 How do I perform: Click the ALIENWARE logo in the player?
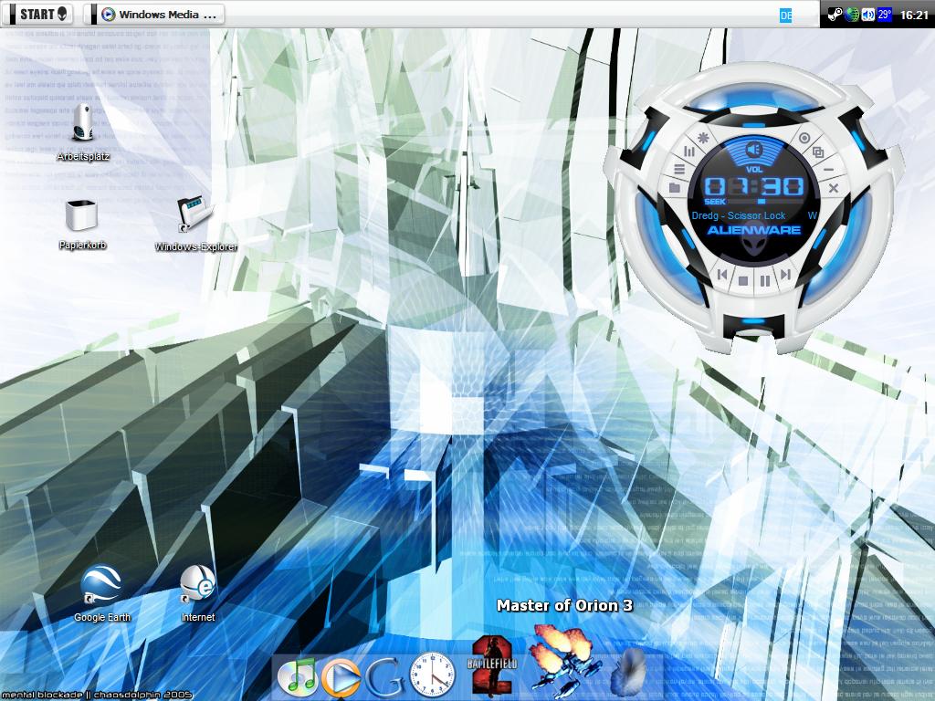click(x=753, y=230)
